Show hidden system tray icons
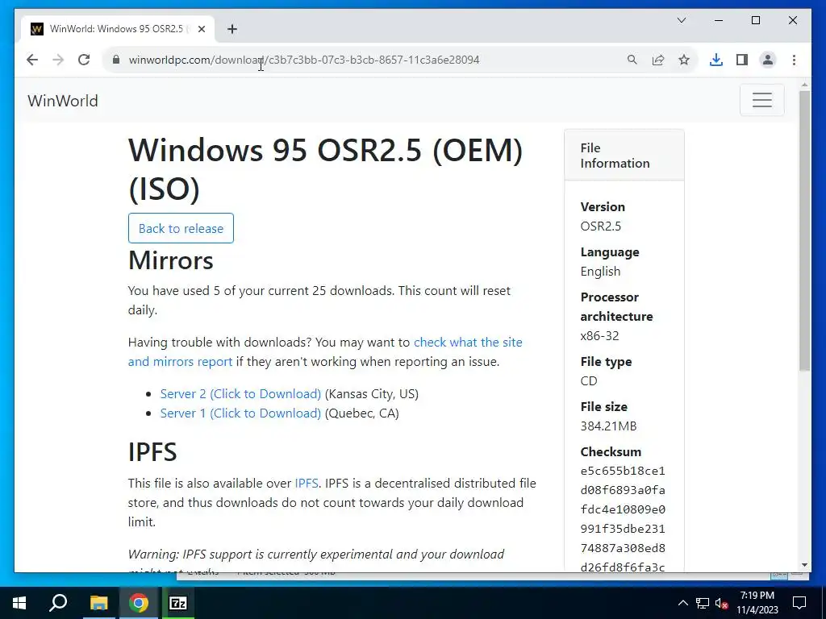This screenshot has width=826, height=619. [682, 603]
